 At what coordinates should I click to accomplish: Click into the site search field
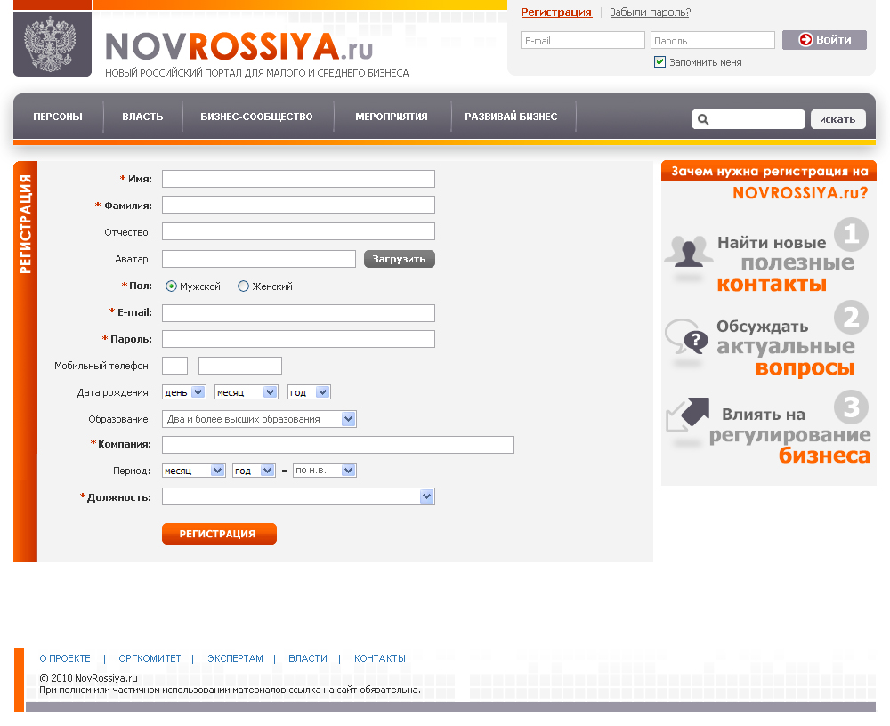point(748,119)
